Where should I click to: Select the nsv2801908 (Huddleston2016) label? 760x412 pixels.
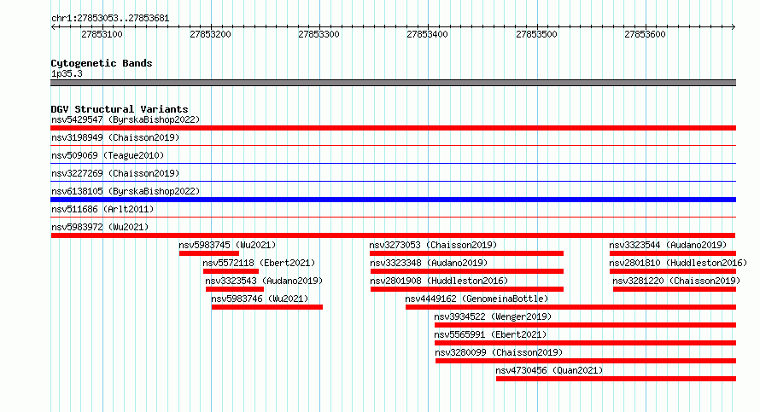pyautogui.click(x=439, y=281)
